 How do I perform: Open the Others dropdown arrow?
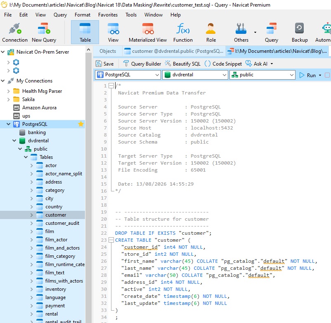(255, 32)
